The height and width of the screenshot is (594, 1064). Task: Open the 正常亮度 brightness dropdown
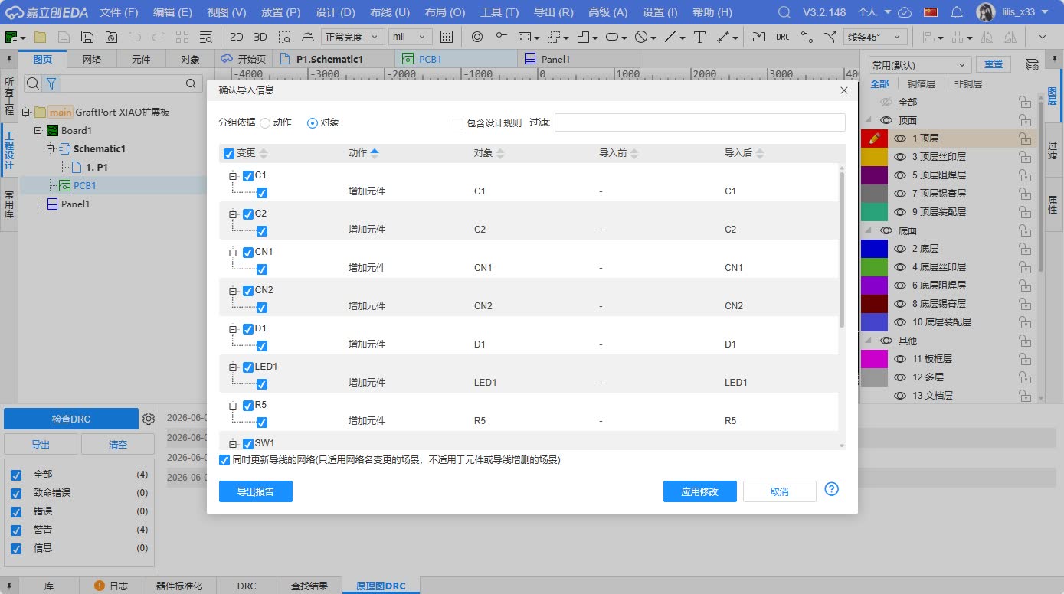(352, 37)
